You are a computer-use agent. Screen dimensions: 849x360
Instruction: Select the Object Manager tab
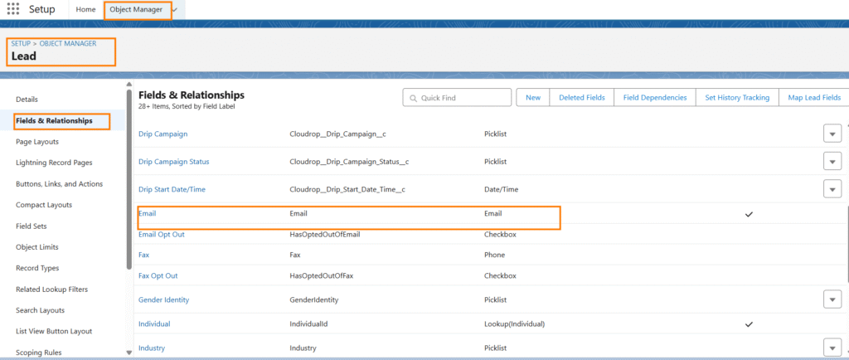click(x=137, y=9)
